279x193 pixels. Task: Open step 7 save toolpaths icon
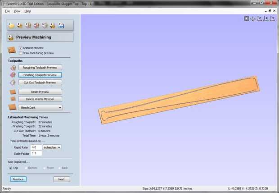tap(61, 26)
